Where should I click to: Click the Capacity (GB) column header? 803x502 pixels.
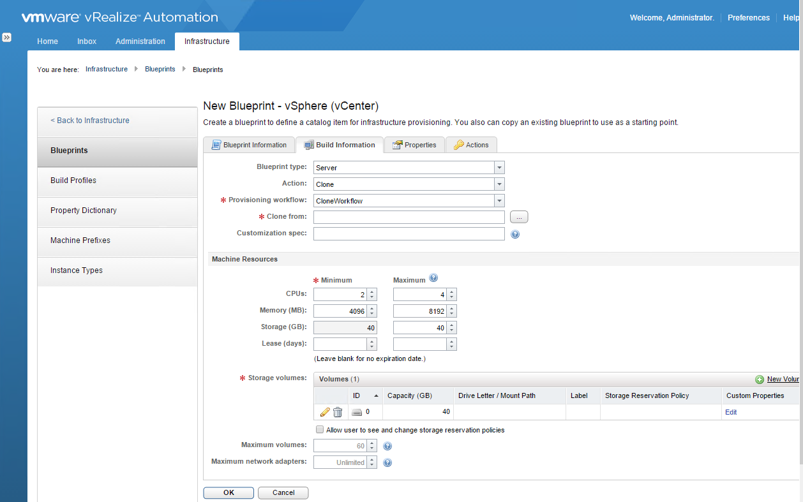click(x=418, y=395)
